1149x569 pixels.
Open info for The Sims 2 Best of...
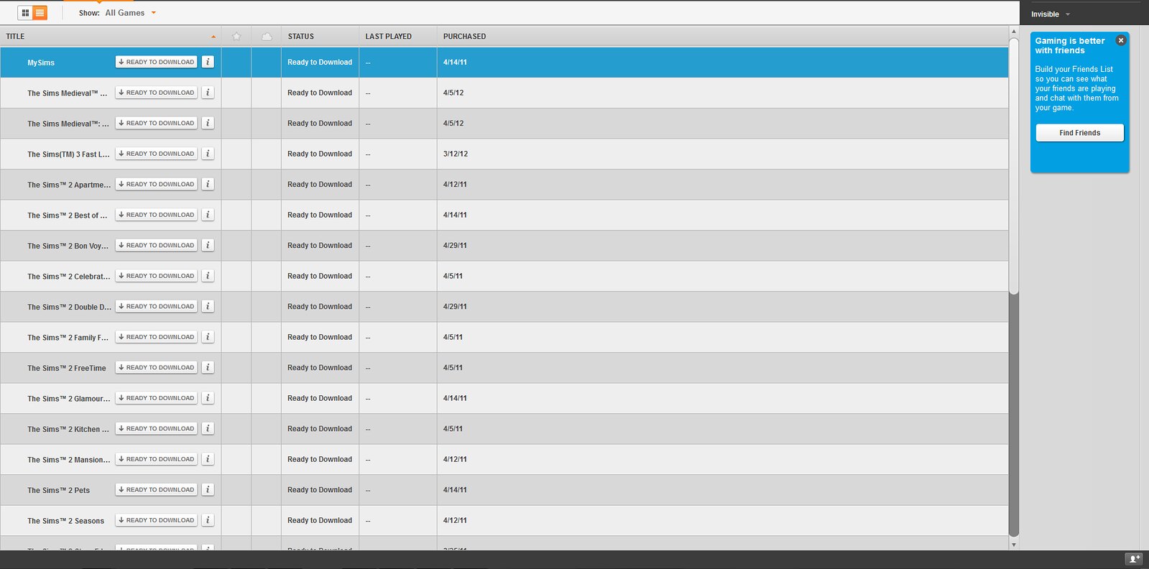[208, 214]
